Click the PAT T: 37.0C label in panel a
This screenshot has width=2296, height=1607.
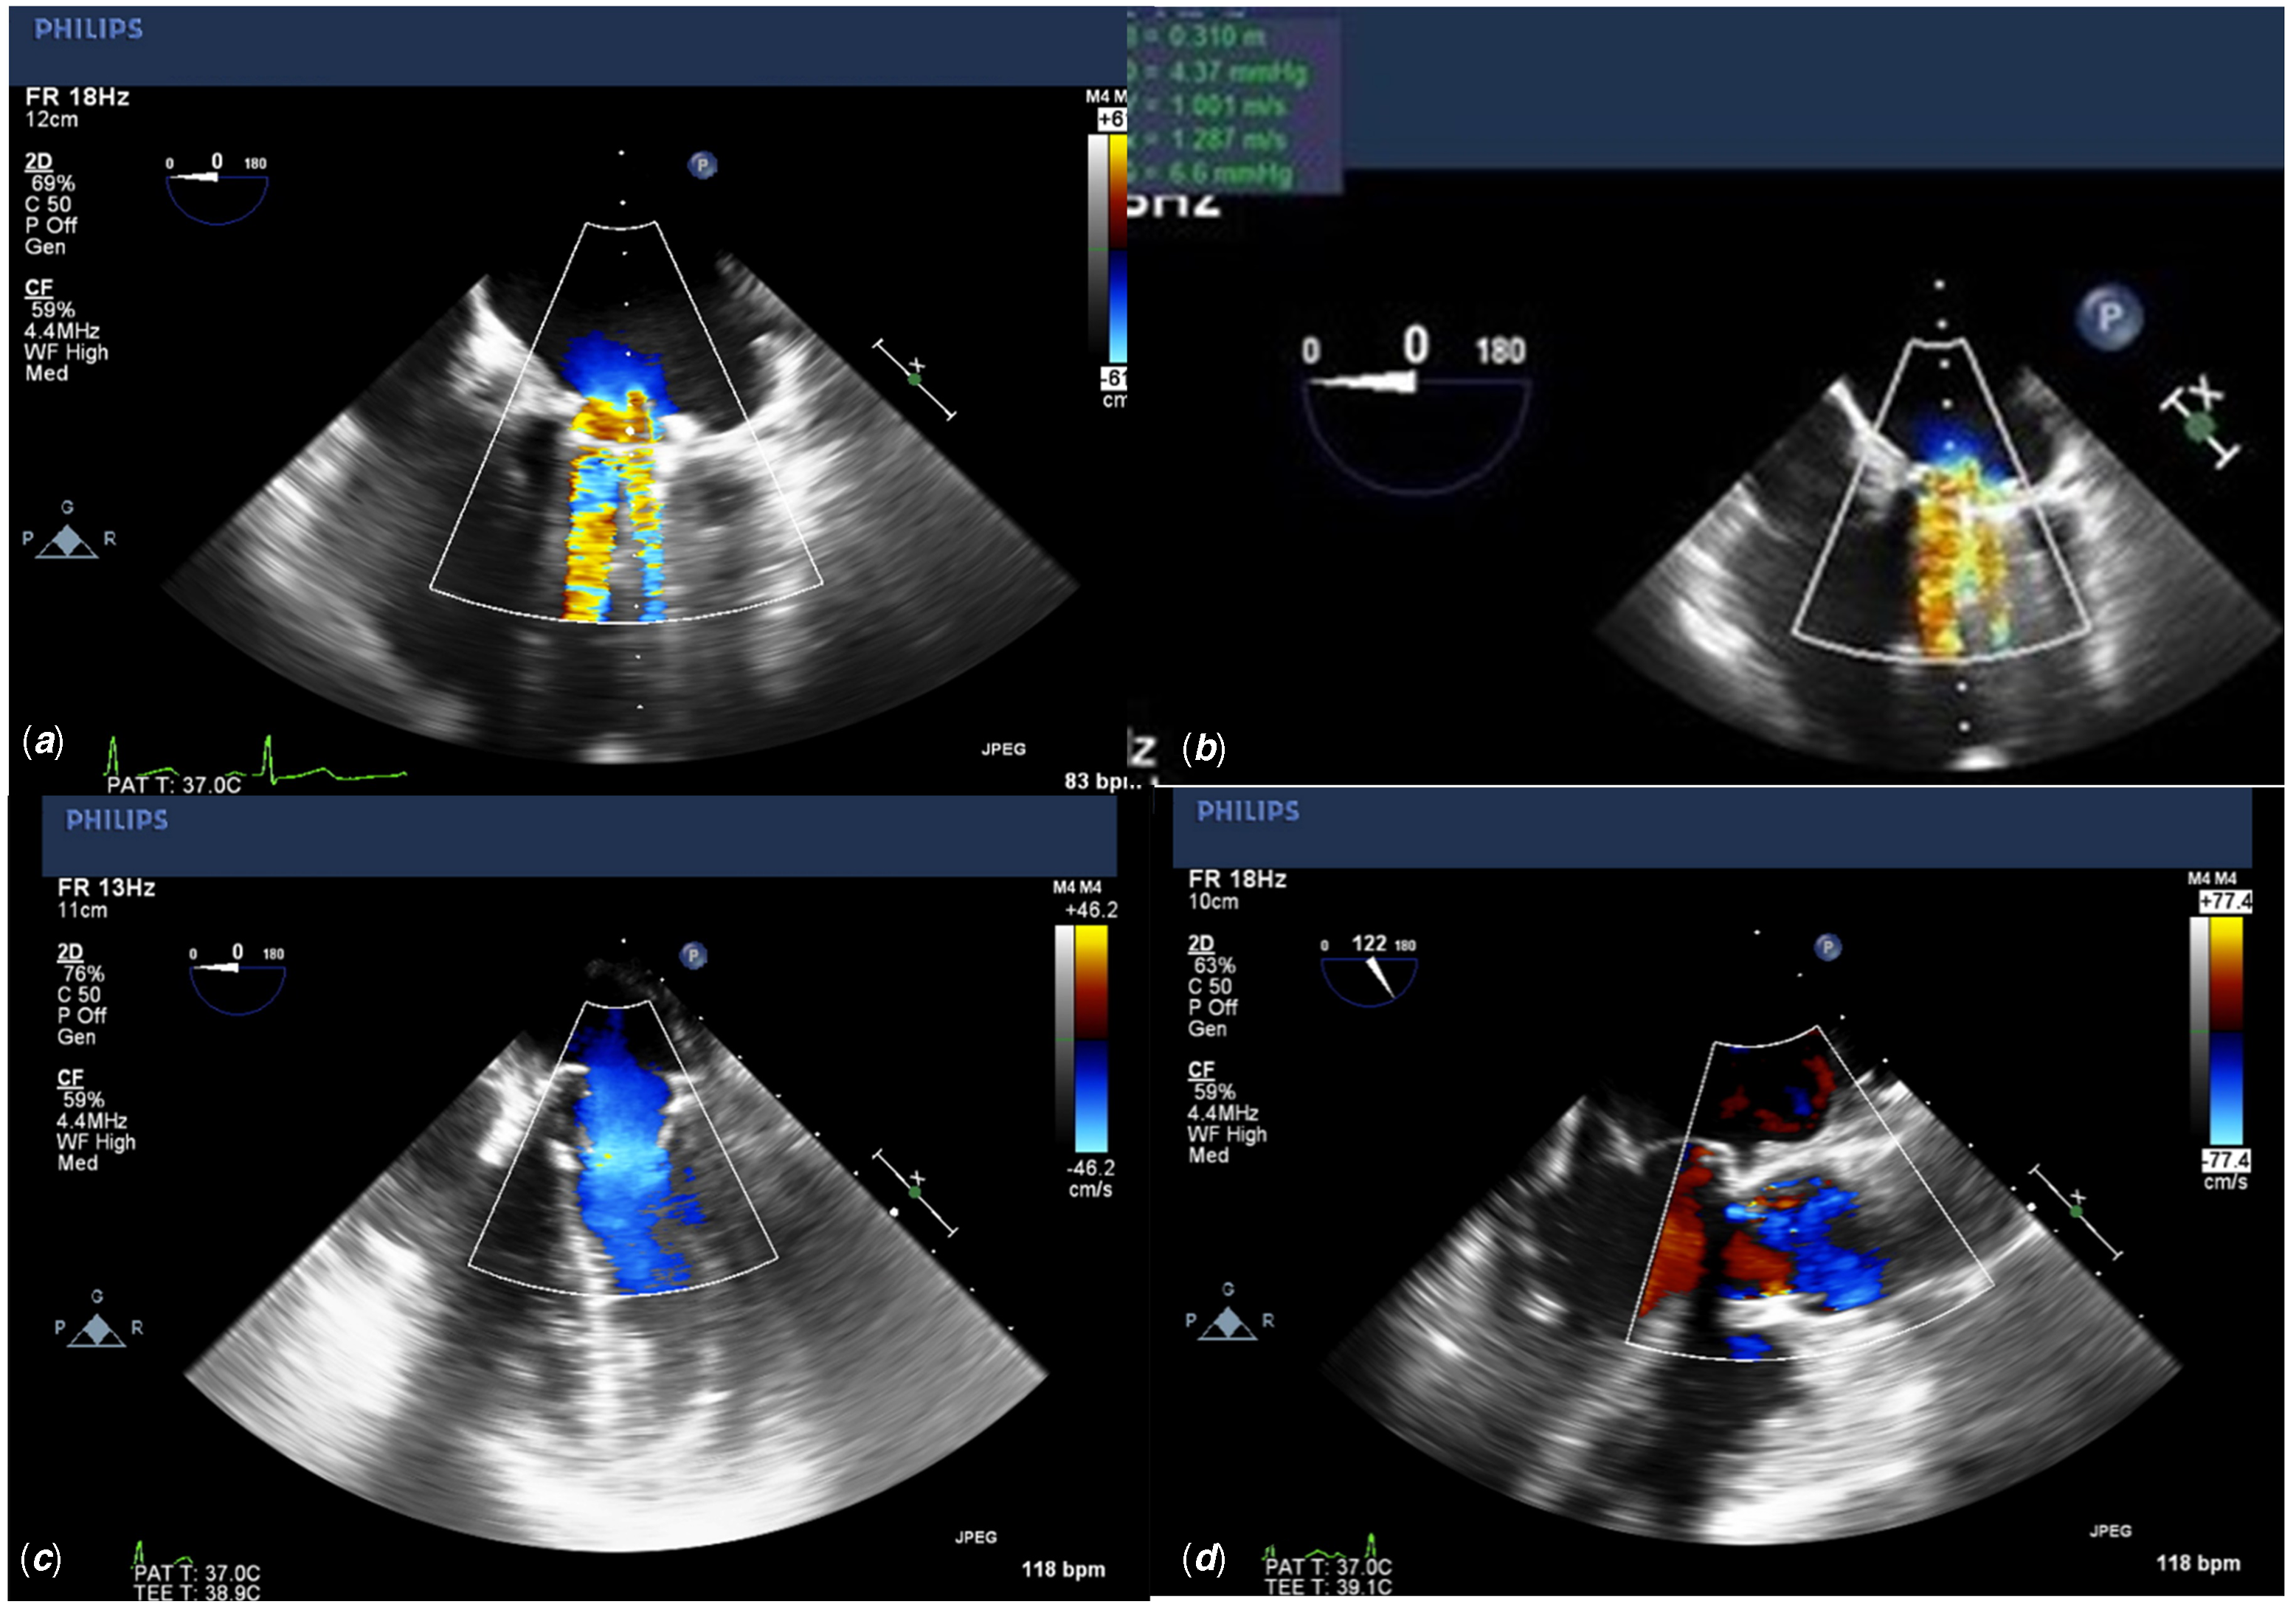tap(174, 785)
